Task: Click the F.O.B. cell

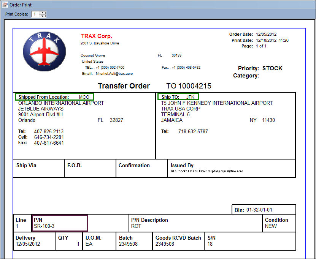Action: 90,168
